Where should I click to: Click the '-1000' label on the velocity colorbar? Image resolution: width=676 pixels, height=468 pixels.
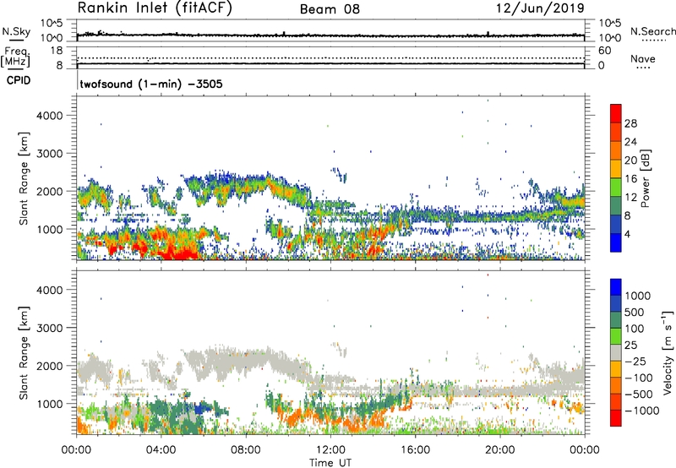pyautogui.click(x=642, y=411)
